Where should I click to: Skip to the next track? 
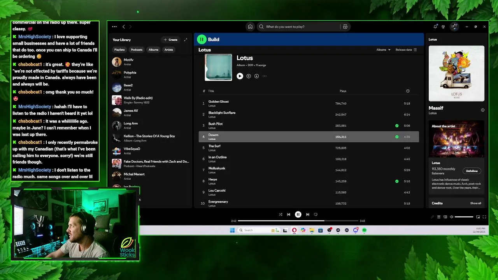coord(307,214)
